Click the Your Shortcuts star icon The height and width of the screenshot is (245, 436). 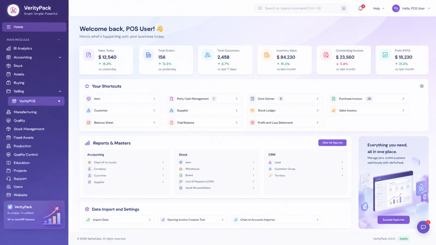[x=87, y=86]
